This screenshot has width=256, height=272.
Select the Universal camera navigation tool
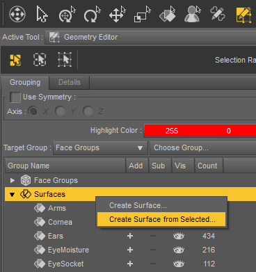click(17, 15)
